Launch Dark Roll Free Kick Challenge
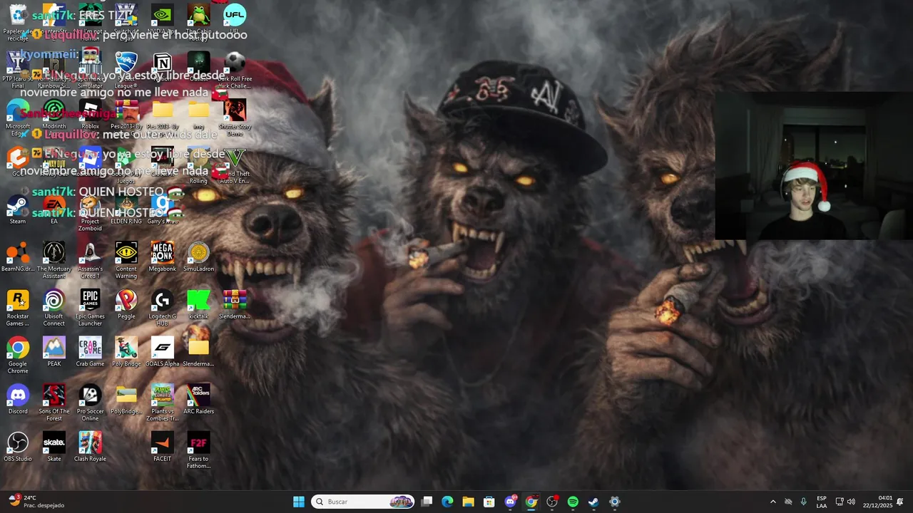The image size is (913, 513). click(x=235, y=70)
